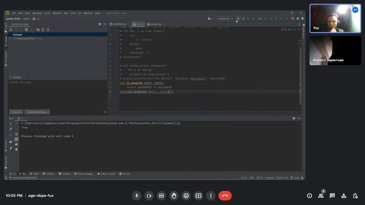Open Meet more options menu
Viewport: 365px width, 205px height.
[210, 196]
